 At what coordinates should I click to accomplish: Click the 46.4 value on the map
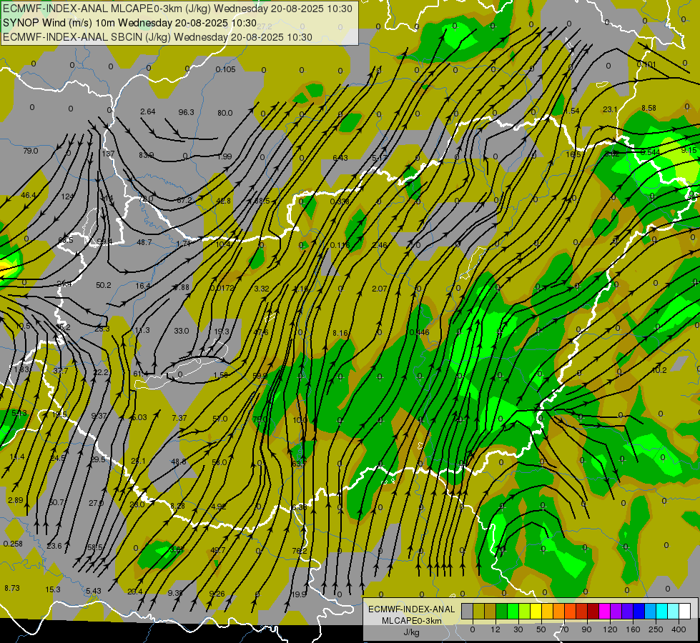point(28,195)
